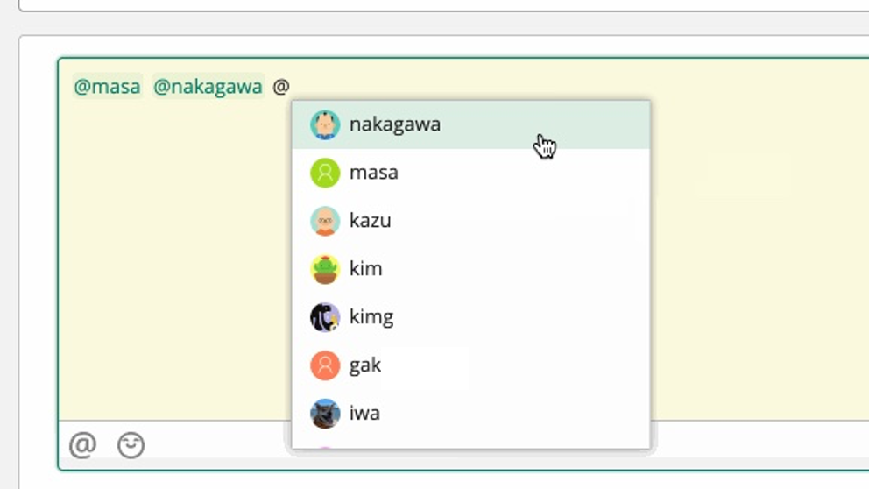Click kim's cactus avatar icon
Viewport: 869px width, 489px height.
[325, 269]
